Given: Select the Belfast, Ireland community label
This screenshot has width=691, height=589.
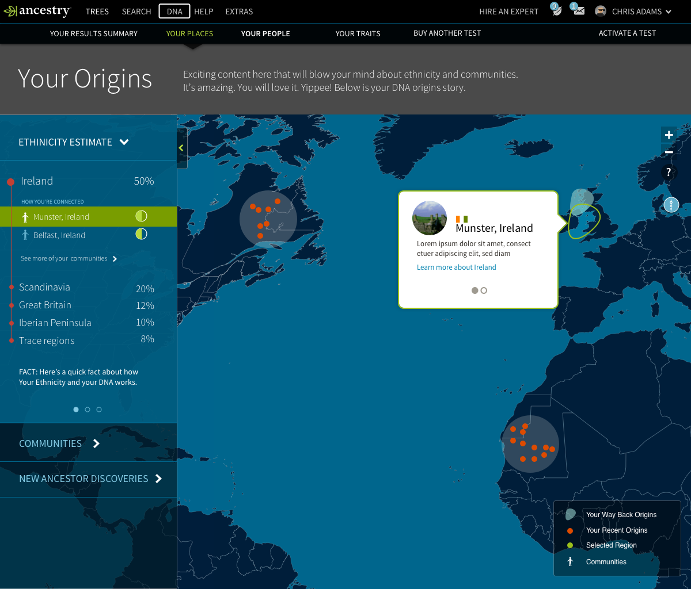Looking at the screenshot, I should pyautogui.click(x=59, y=235).
